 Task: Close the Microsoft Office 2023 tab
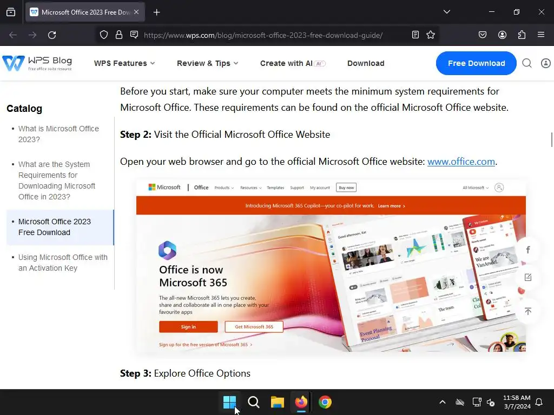coord(136,12)
